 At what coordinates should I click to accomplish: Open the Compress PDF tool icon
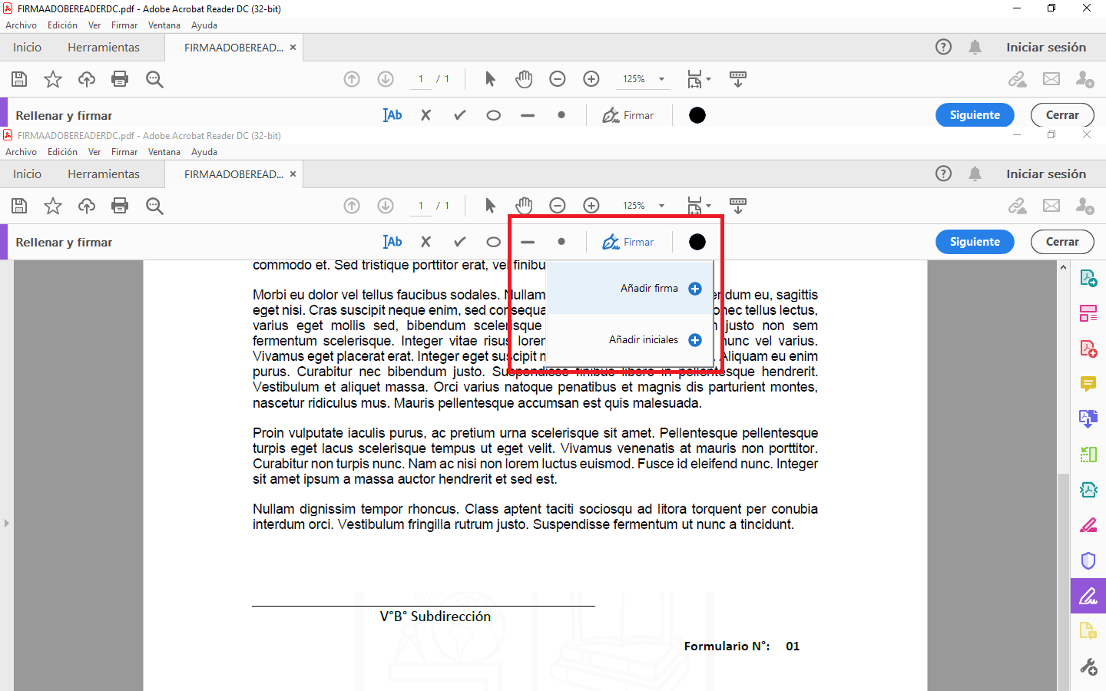1088,490
